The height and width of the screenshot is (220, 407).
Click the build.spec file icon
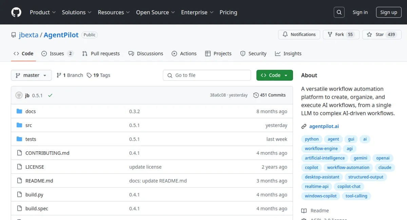(x=19, y=208)
